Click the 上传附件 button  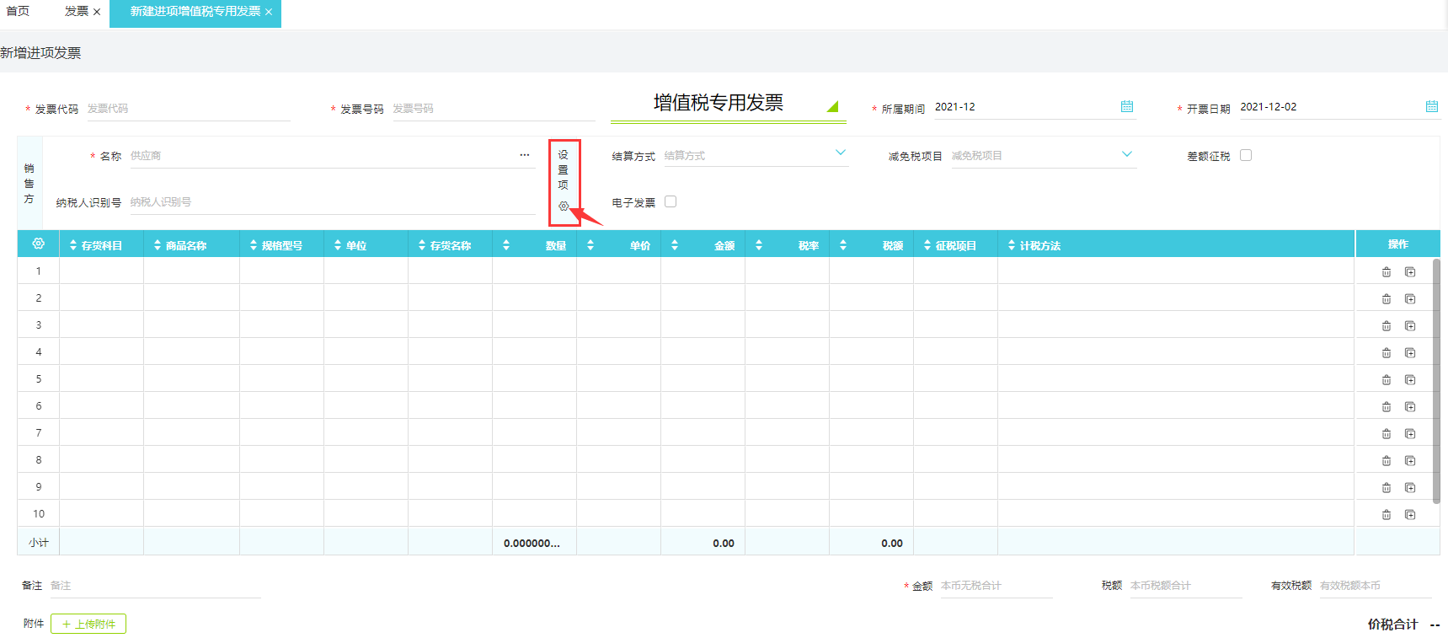click(88, 624)
